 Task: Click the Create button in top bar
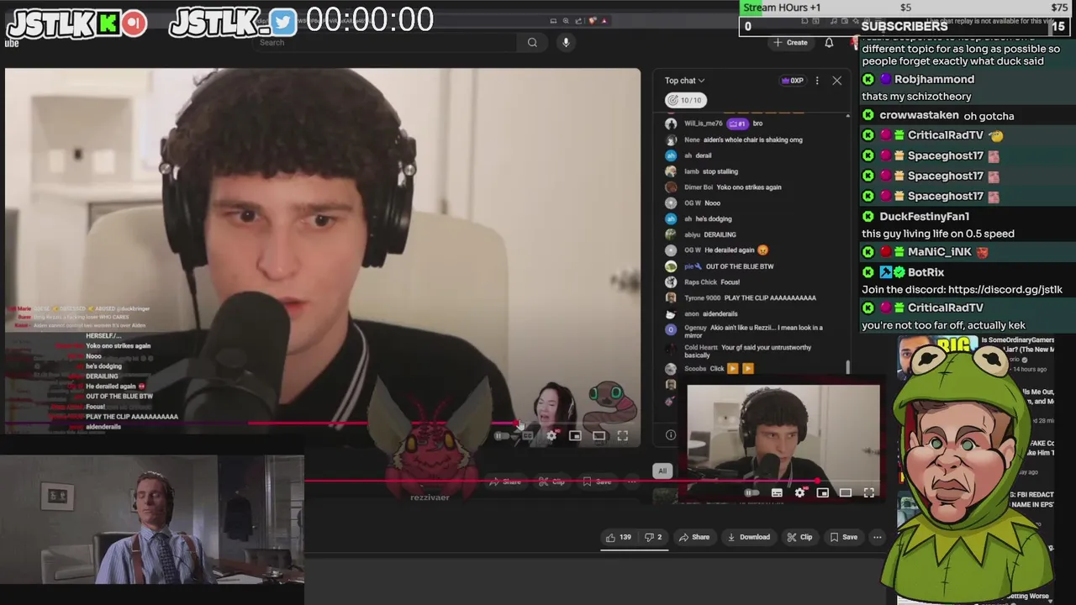[791, 42]
